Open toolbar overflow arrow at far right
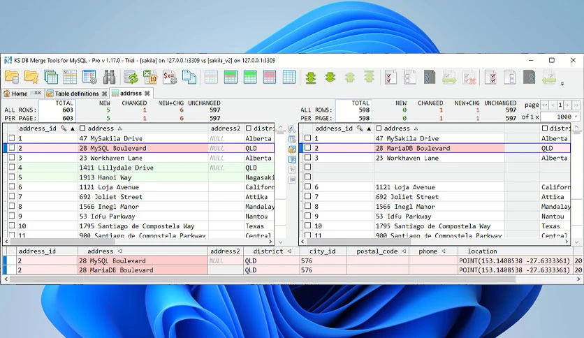This screenshot has width=584, height=338. (562, 84)
